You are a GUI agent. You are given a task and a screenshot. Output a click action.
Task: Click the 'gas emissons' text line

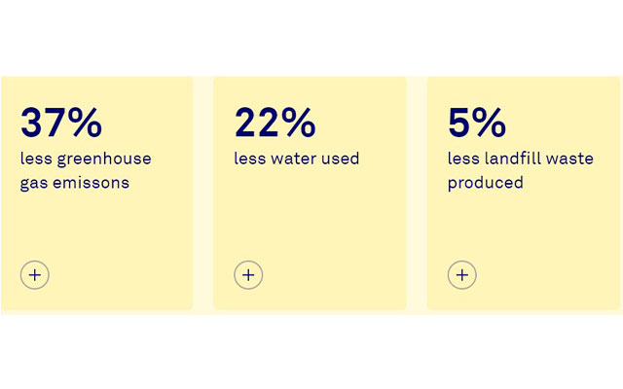tap(74, 182)
